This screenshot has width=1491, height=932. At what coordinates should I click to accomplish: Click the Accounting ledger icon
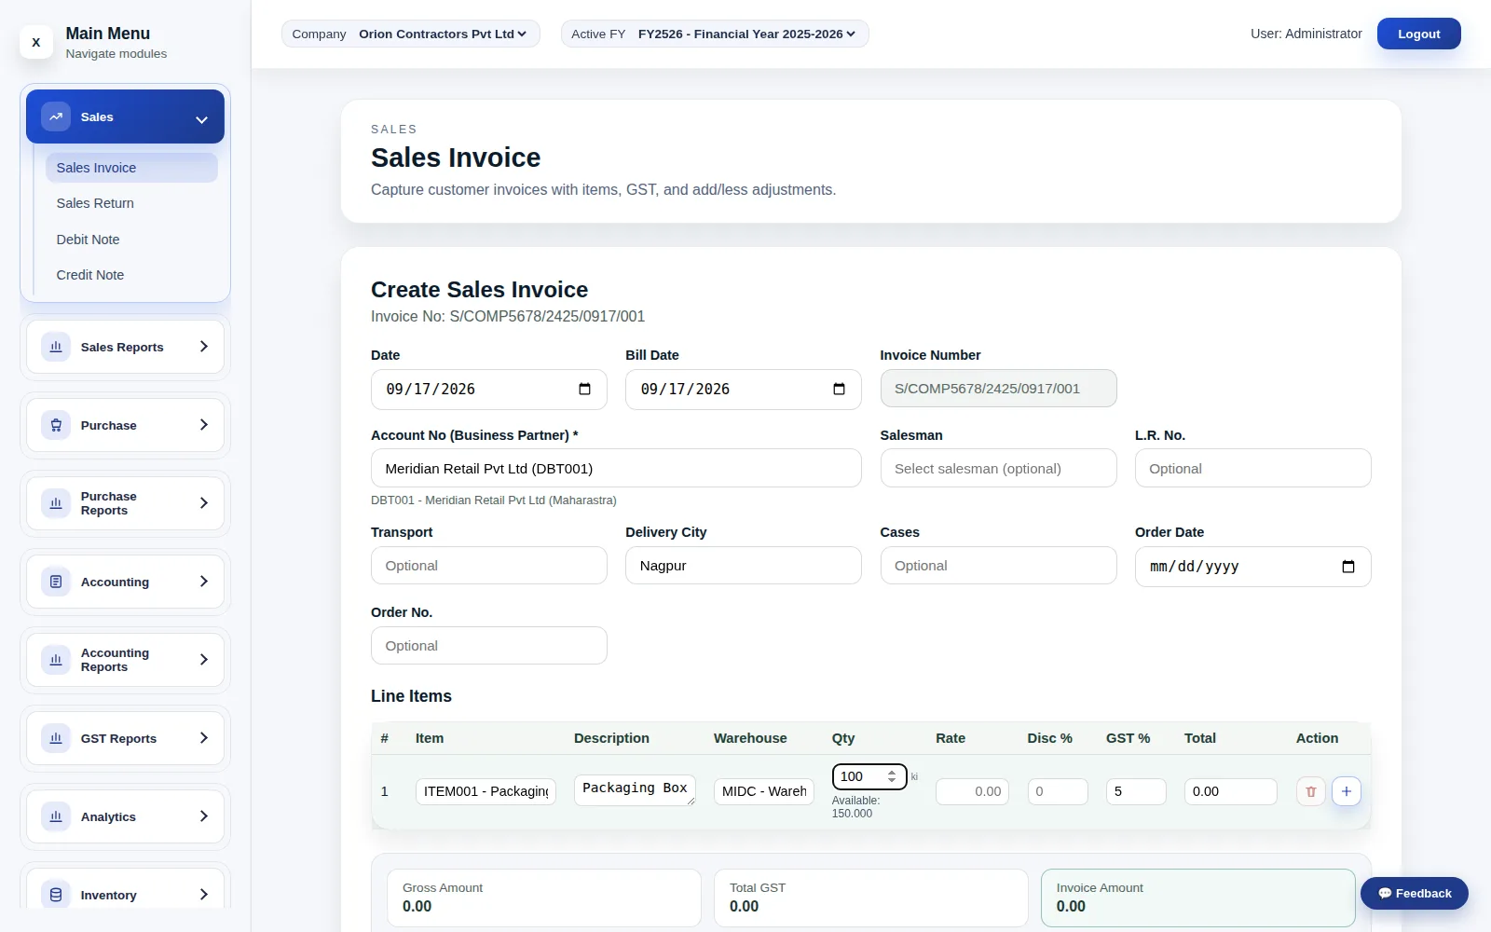(56, 582)
